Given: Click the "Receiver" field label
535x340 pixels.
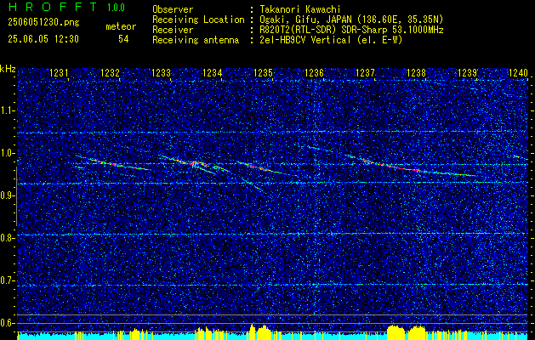Looking at the screenshot, I should pos(173,30).
